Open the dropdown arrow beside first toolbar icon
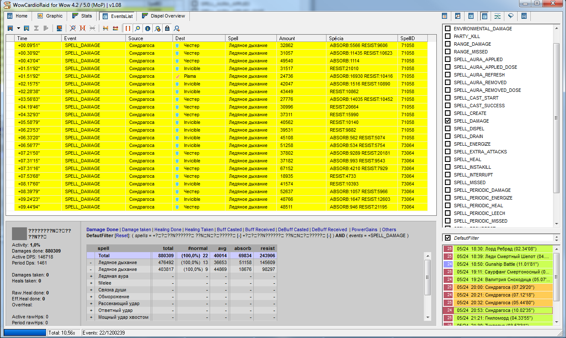Viewport: 566px width, 338px height. (x=18, y=28)
